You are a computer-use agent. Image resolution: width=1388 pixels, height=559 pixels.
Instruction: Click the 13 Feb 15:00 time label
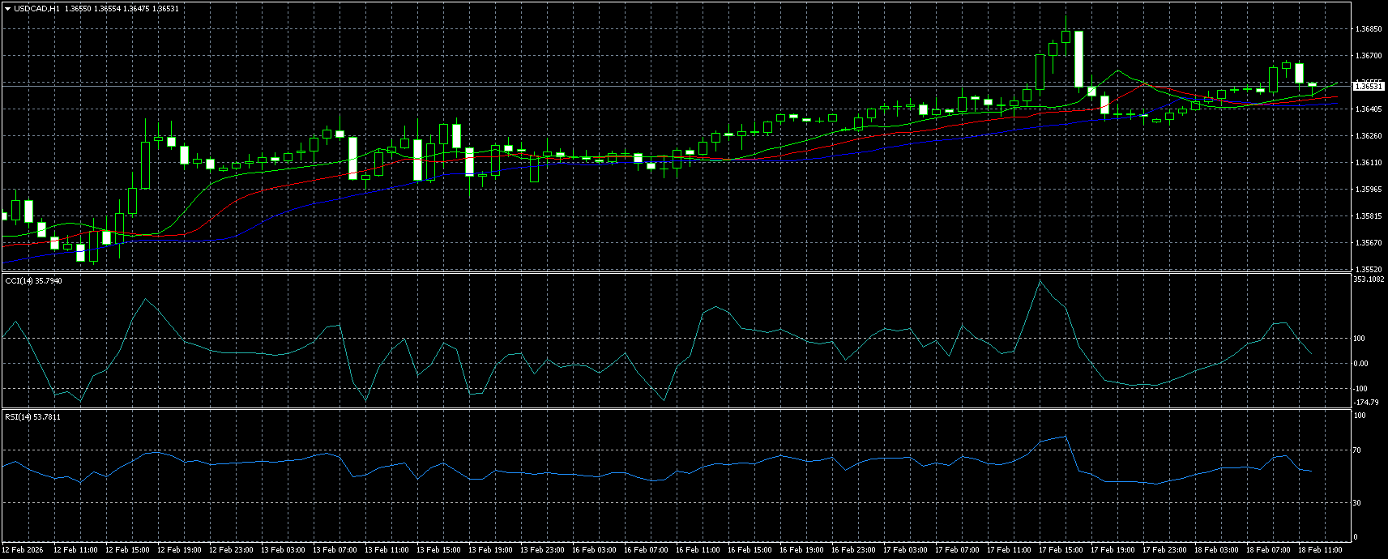pos(438,549)
